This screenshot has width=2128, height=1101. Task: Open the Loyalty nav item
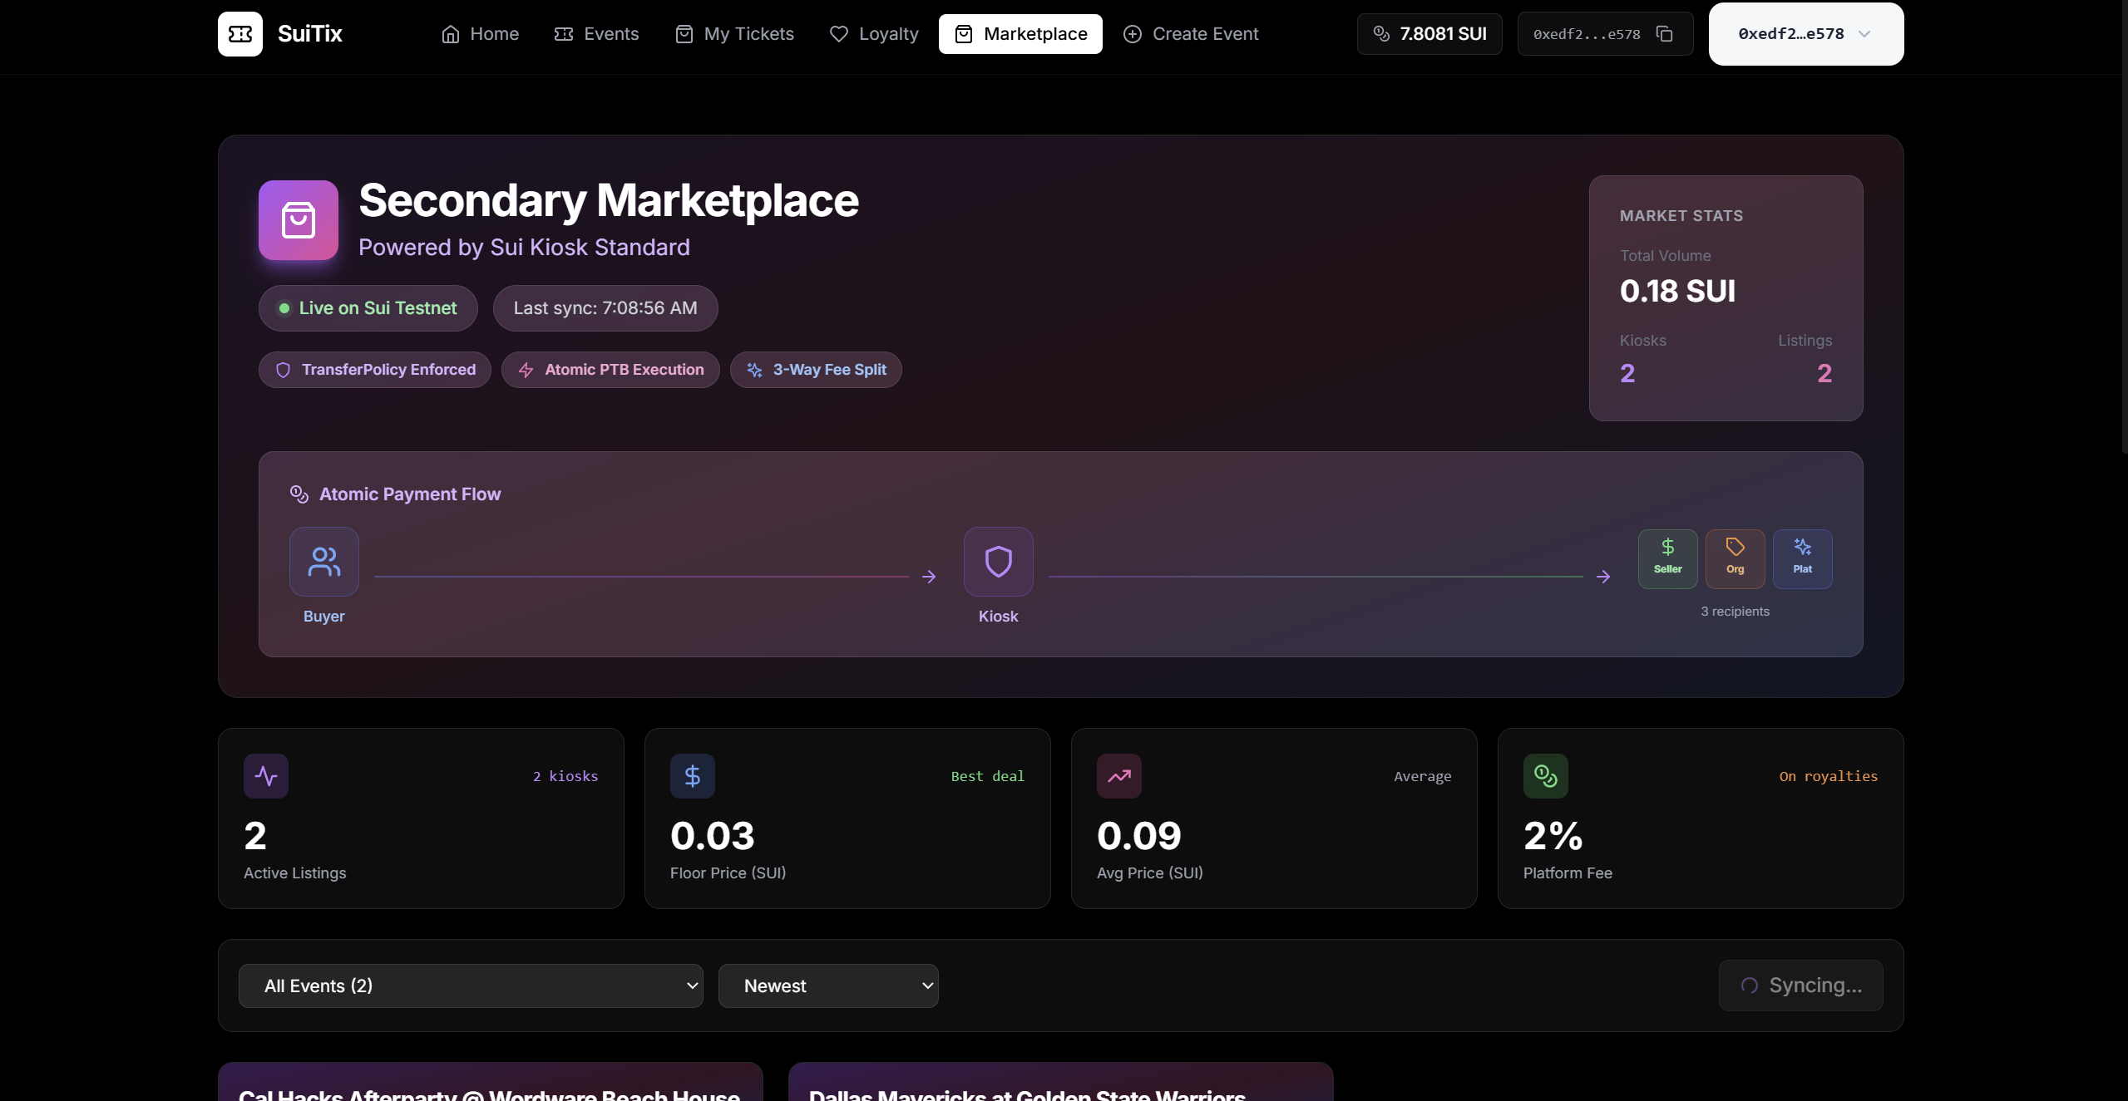(x=874, y=34)
